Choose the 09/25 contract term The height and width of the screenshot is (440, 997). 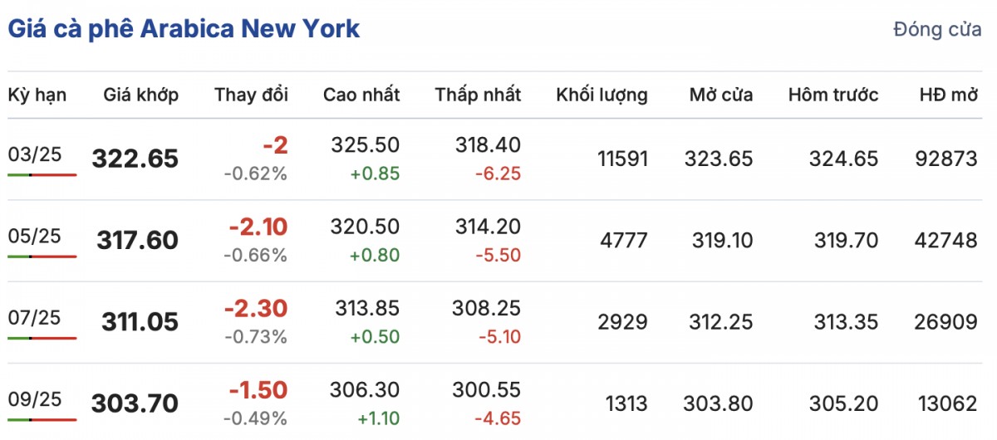(35, 398)
